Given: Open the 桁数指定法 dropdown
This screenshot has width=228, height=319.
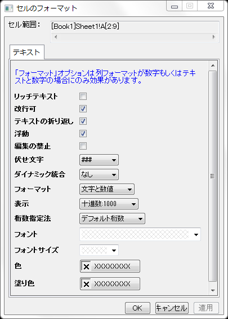Looking at the screenshot, I should tap(112, 219).
